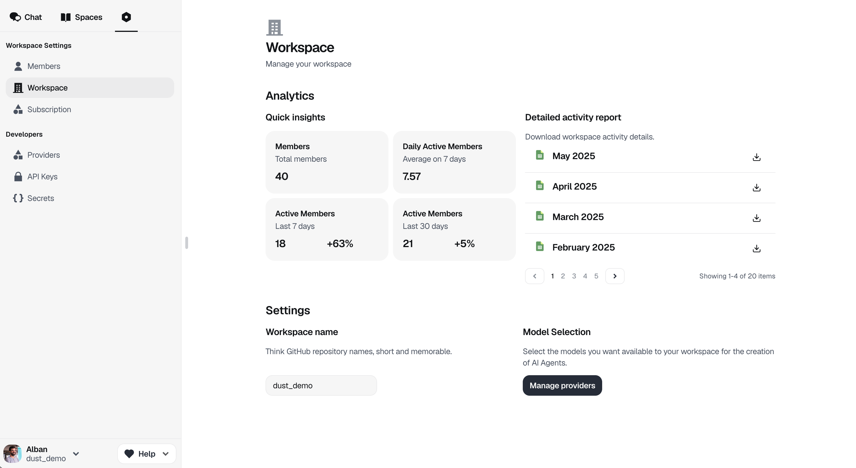Expand the Alban user menu chevron

76,454
